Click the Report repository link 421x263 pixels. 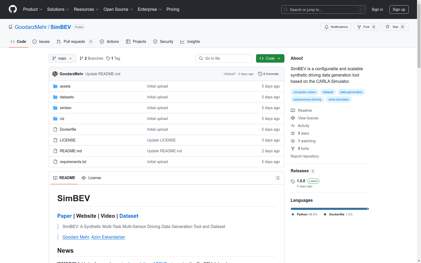click(x=305, y=156)
